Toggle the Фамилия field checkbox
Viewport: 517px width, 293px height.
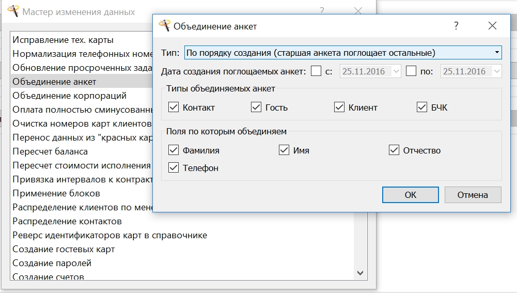[x=174, y=150]
